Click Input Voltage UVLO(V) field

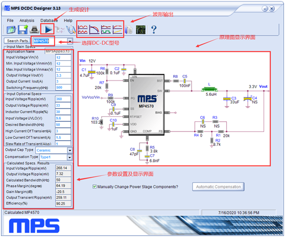coord(63,118)
